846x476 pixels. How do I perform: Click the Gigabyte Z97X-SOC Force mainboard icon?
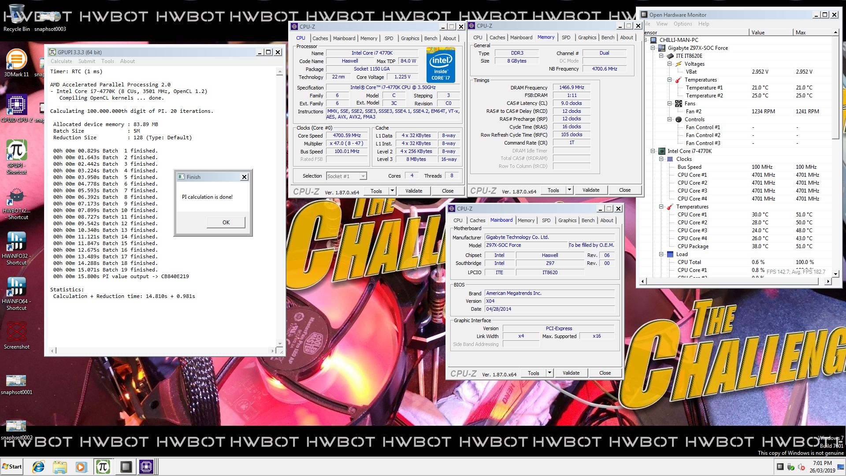662,48
